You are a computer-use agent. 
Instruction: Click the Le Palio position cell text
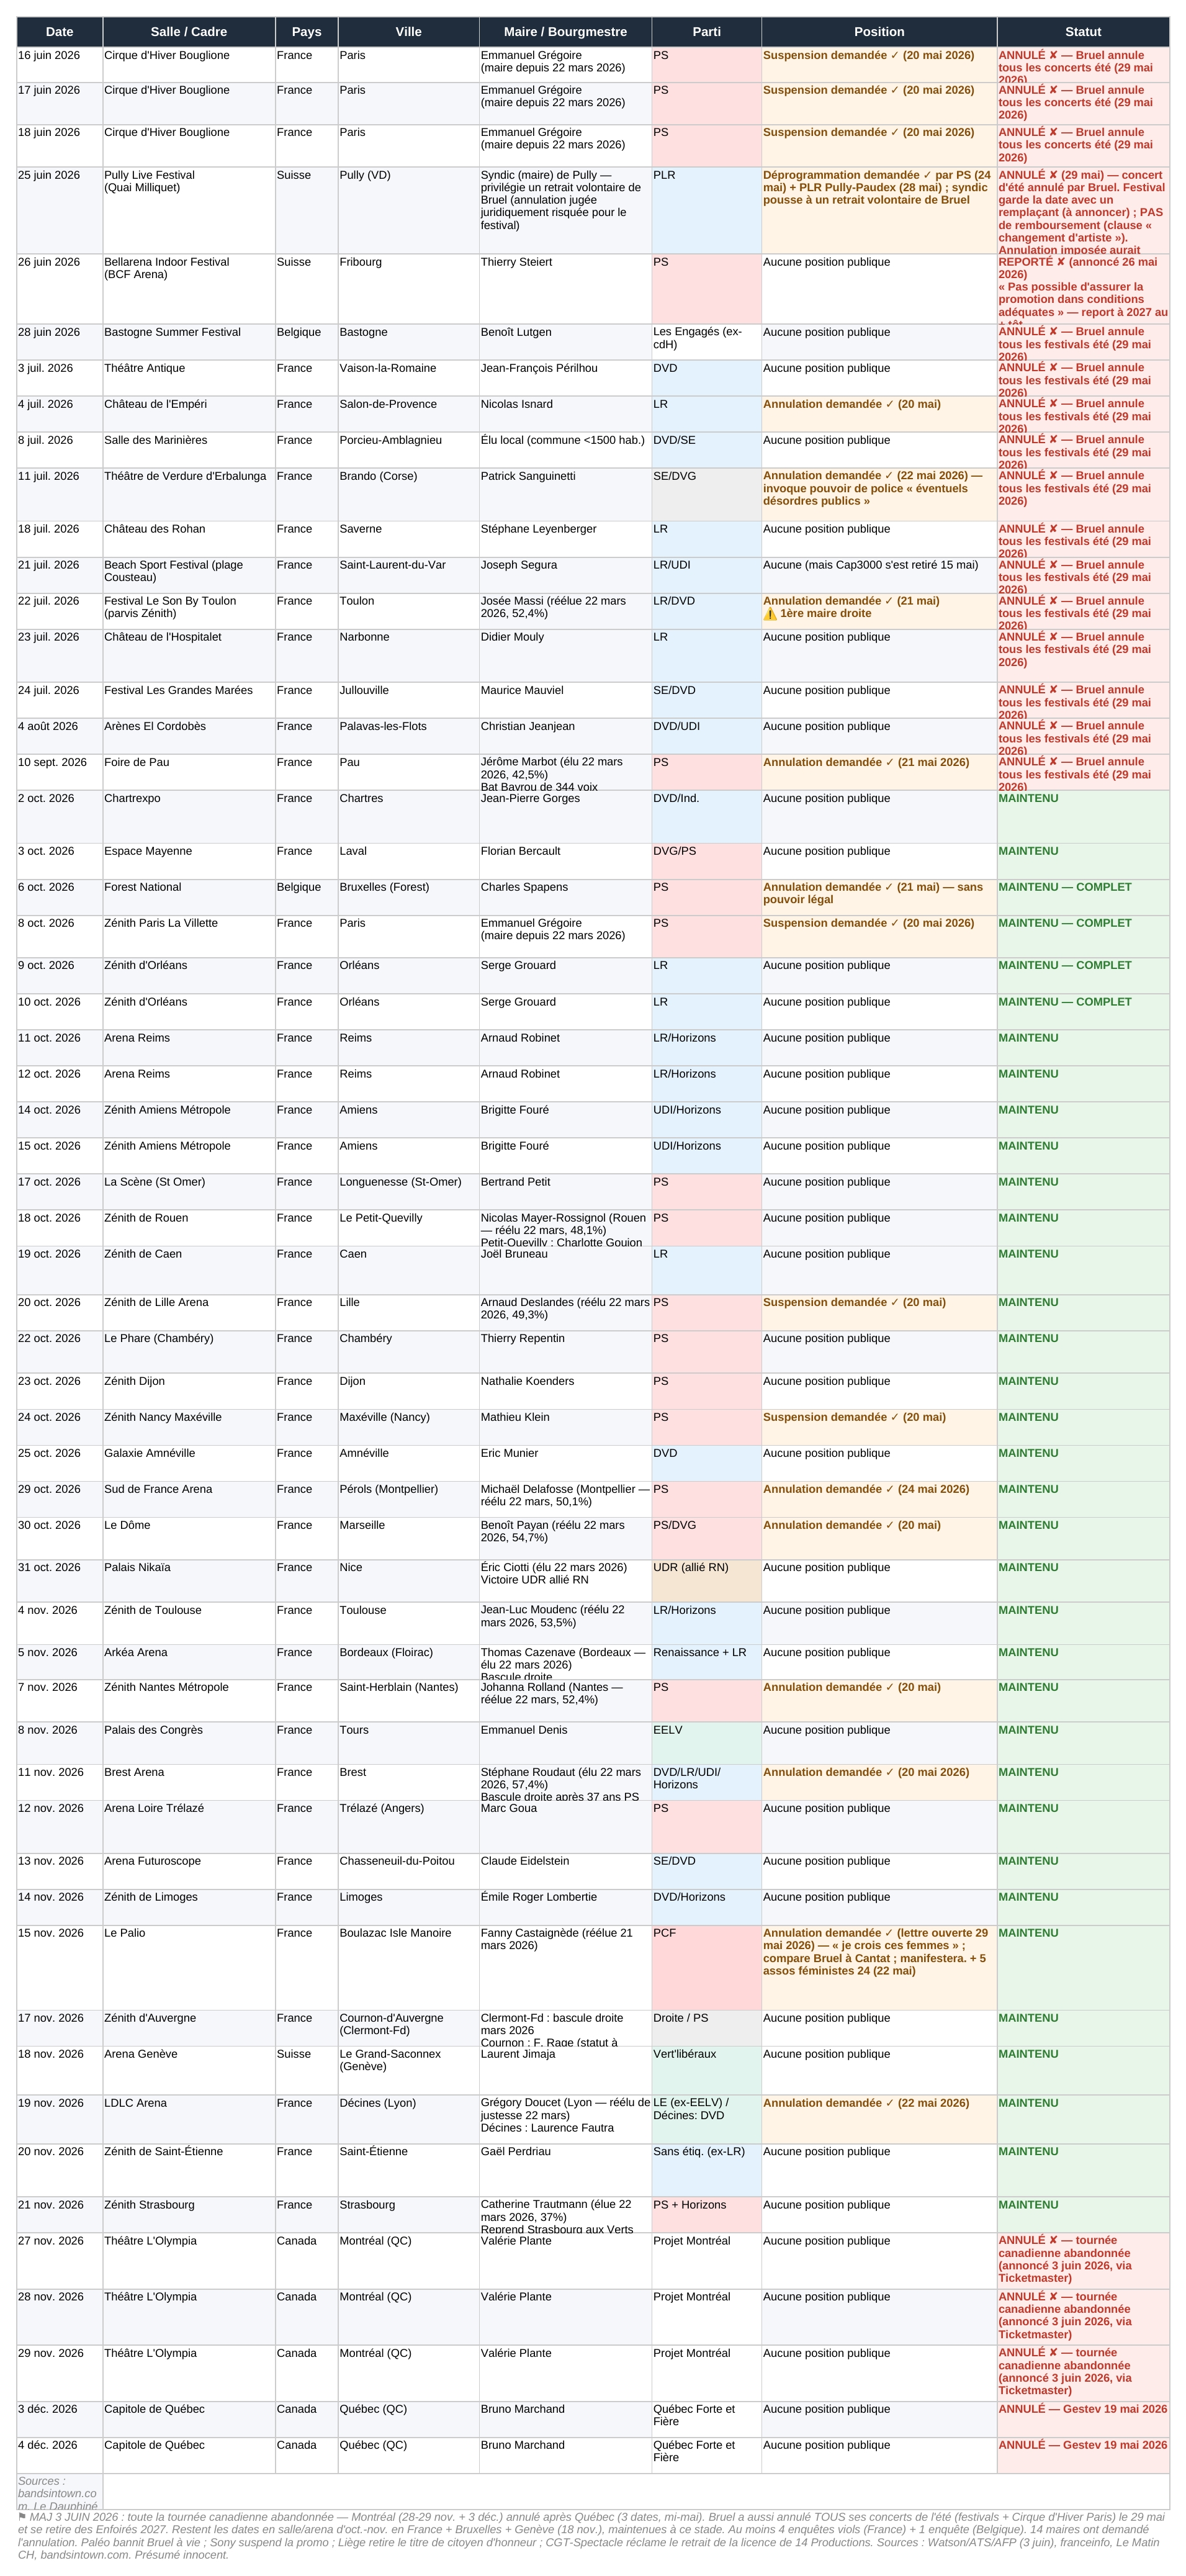click(876, 1951)
